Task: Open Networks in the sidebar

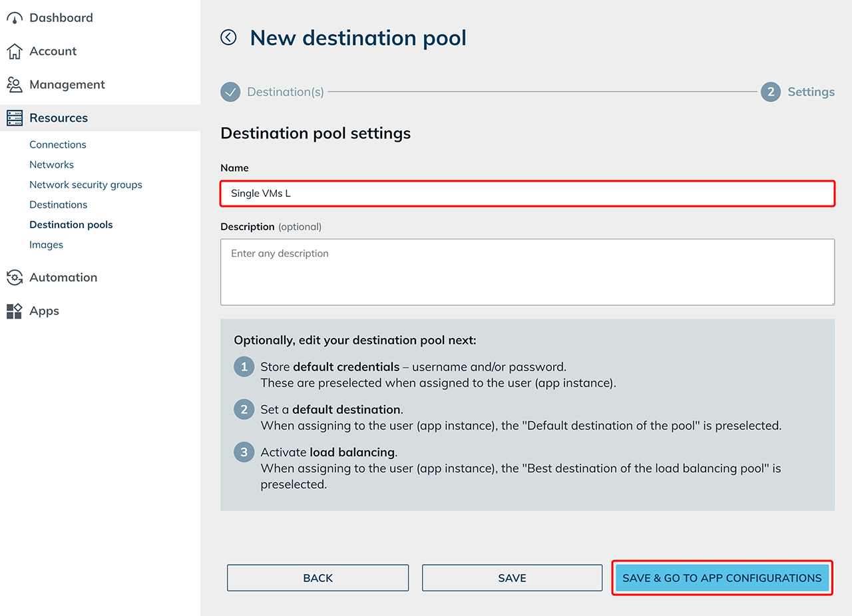Action: [51, 164]
